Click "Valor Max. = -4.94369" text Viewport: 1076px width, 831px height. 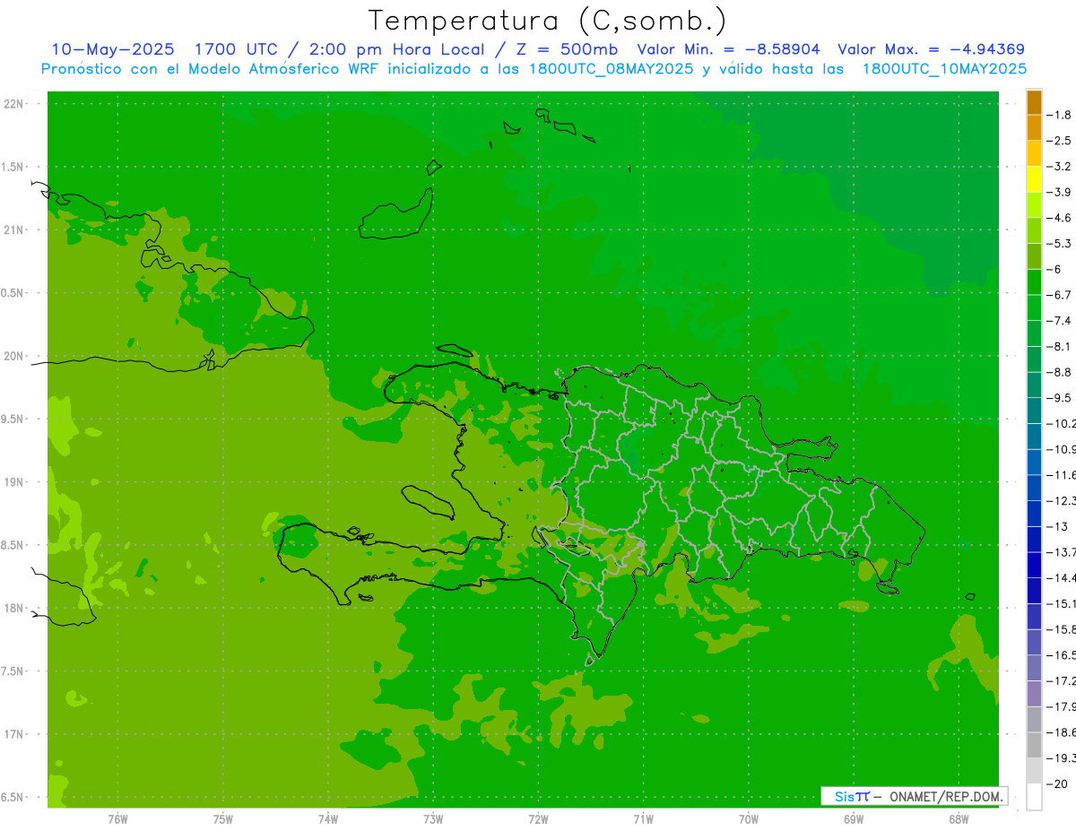coord(931,49)
